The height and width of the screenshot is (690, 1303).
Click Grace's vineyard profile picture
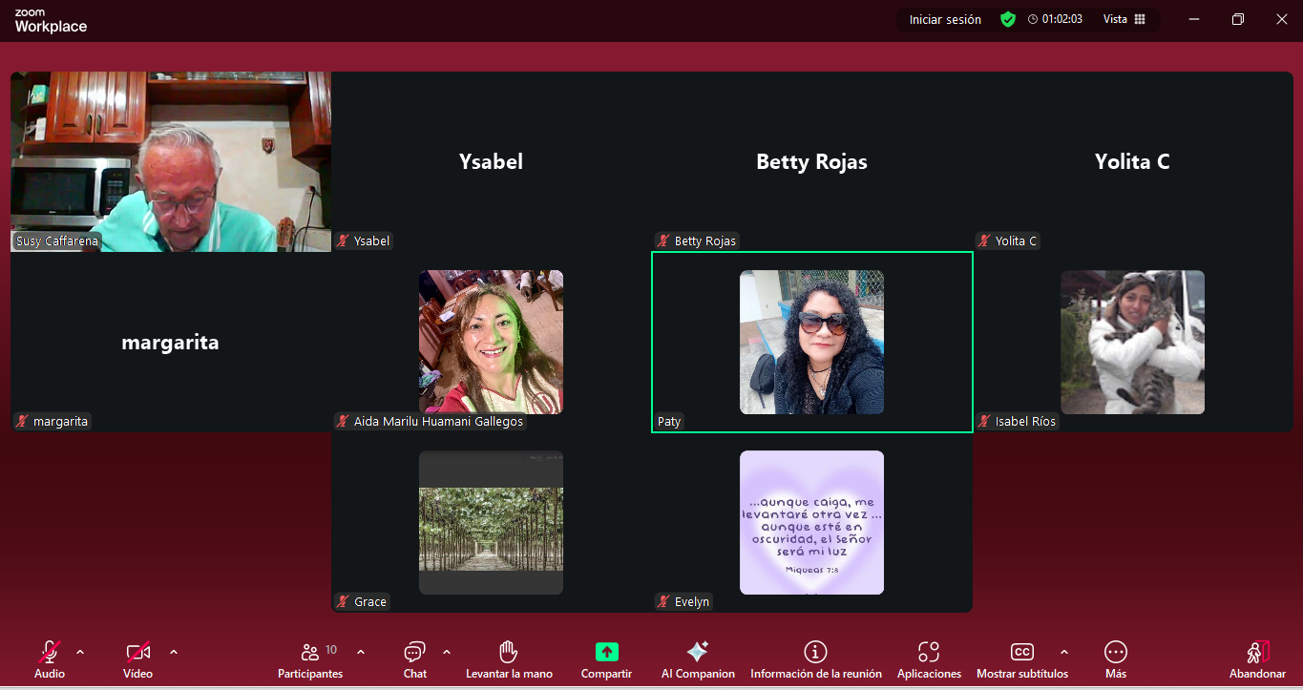pyautogui.click(x=491, y=522)
